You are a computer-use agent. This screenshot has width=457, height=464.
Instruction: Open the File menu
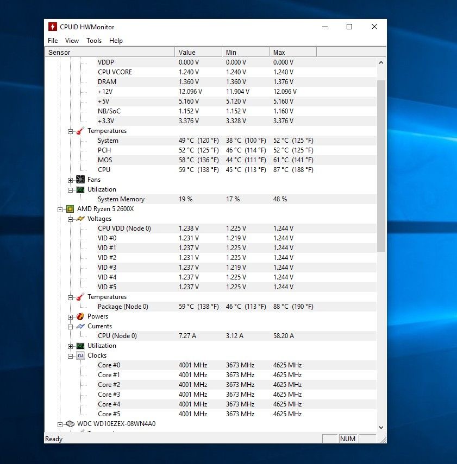53,41
